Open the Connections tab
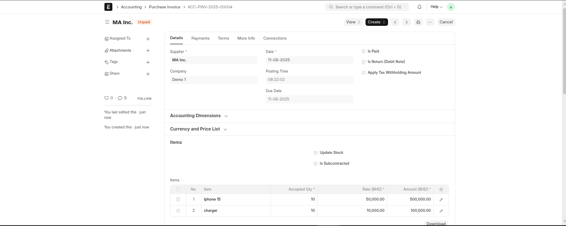Image resolution: width=566 pixels, height=226 pixels. [274, 38]
